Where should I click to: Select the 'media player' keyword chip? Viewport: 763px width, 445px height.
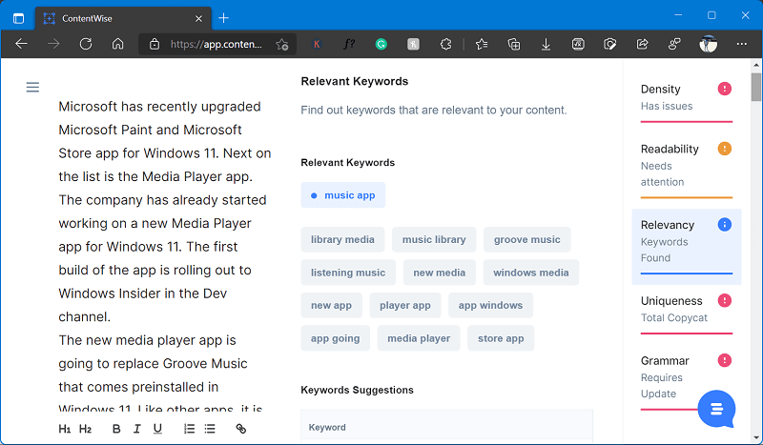(419, 338)
